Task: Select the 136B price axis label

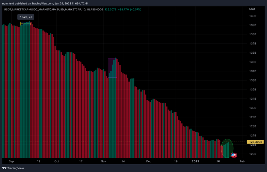Action: [253, 53]
